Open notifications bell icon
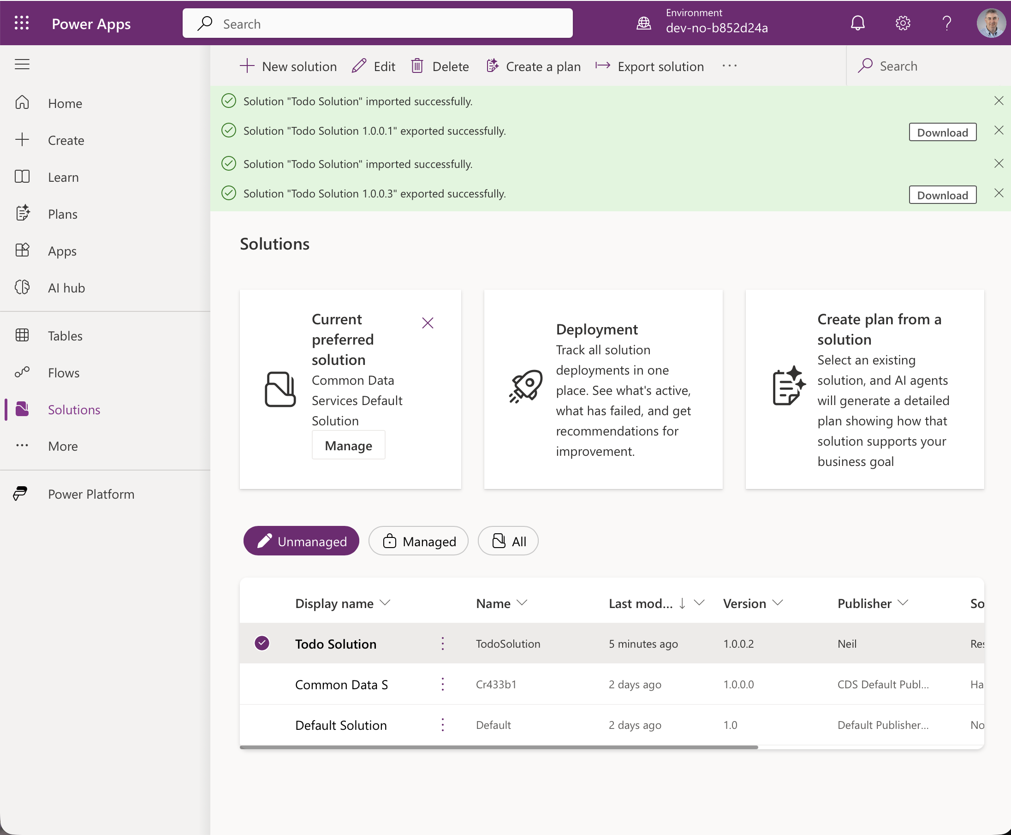 pos(857,23)
